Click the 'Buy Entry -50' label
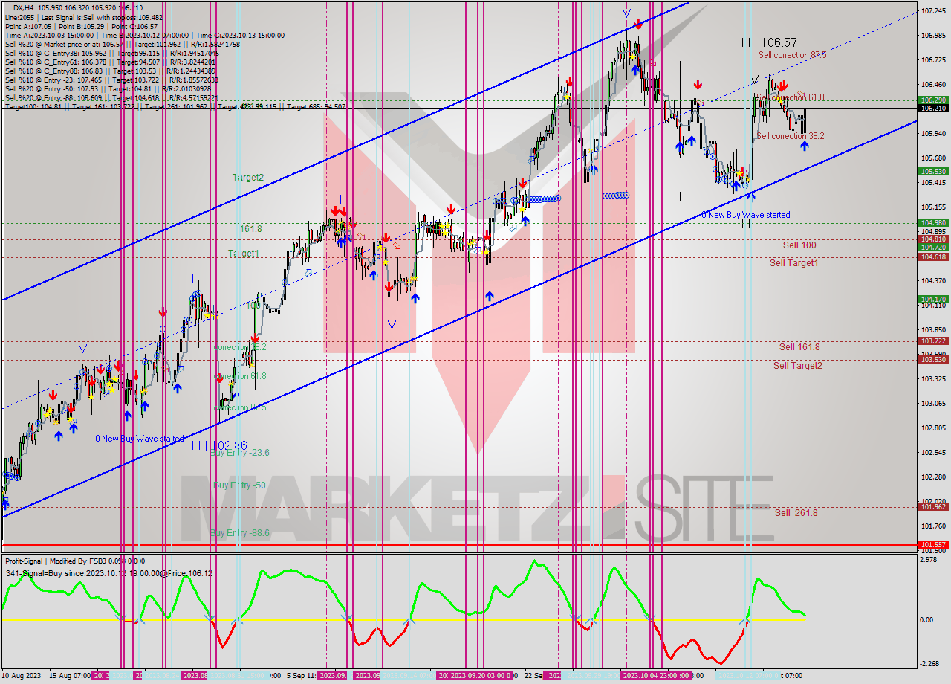 [x=239, y=485]
